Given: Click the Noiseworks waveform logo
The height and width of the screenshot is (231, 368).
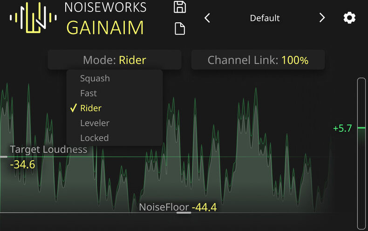Looking at the screenshot, I should 33,18.
